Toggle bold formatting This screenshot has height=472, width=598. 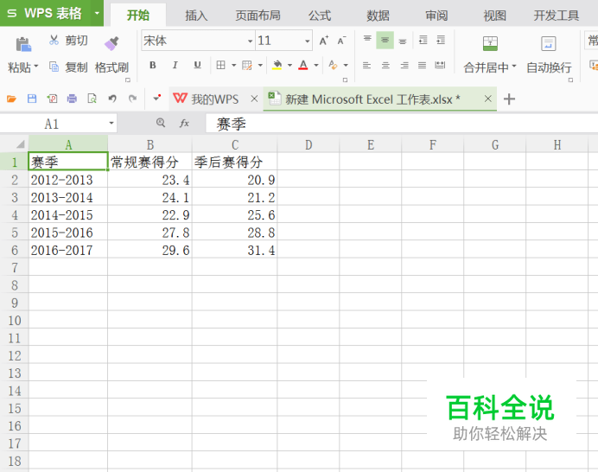pos(153,65)
